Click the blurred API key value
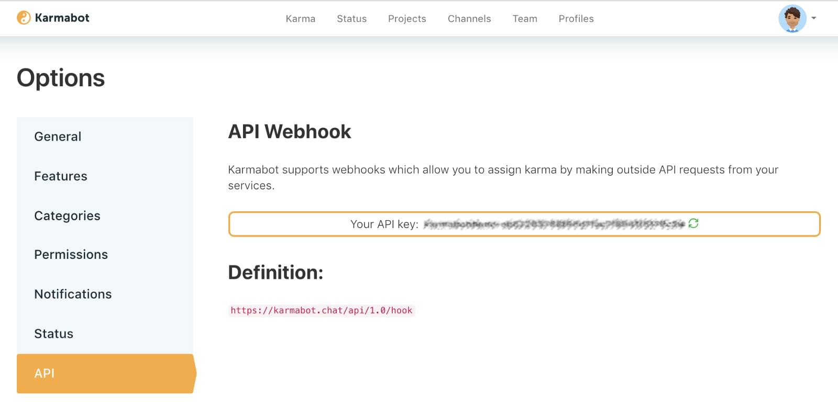 (x=554, y=224)
